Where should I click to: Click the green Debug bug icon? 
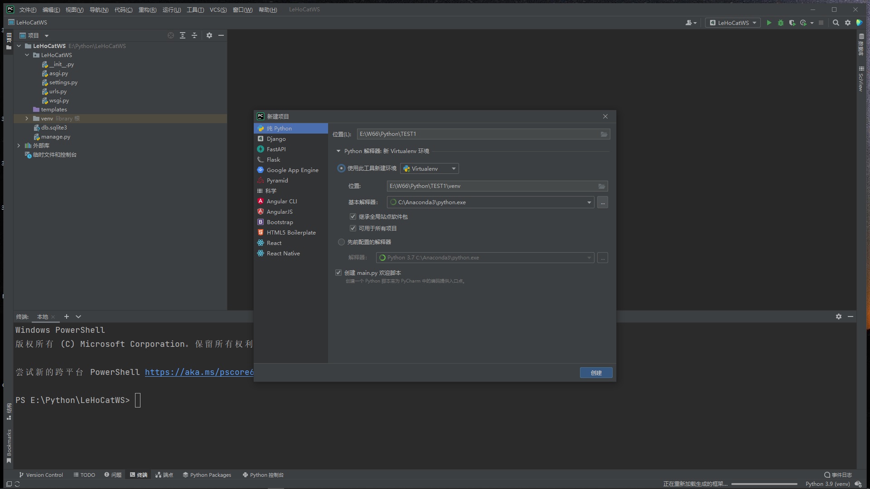click(781, 23)
